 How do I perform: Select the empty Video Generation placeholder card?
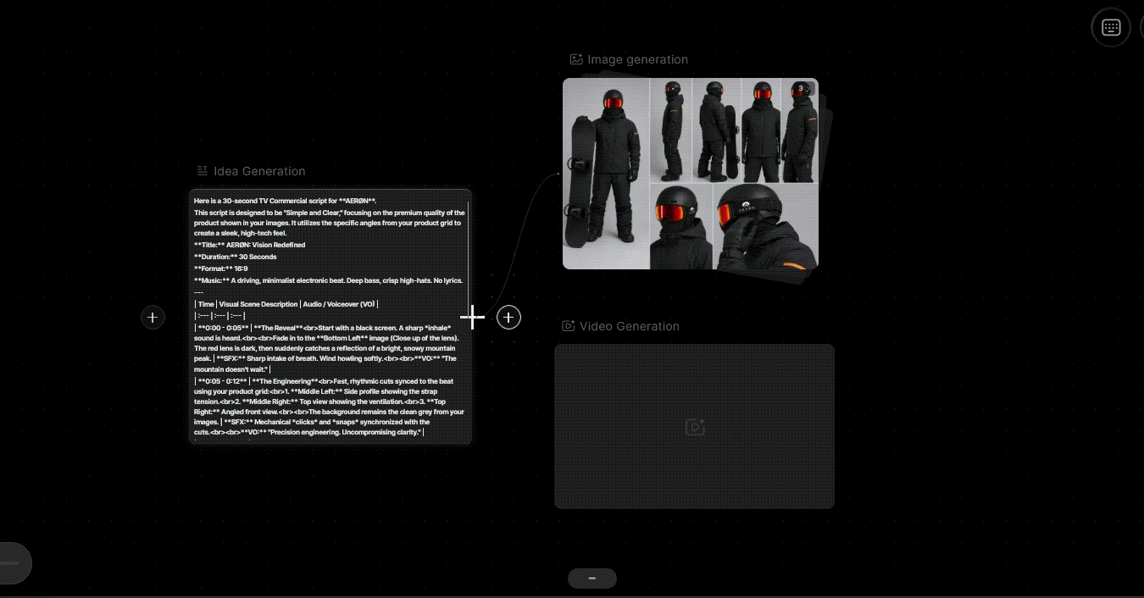695,426
